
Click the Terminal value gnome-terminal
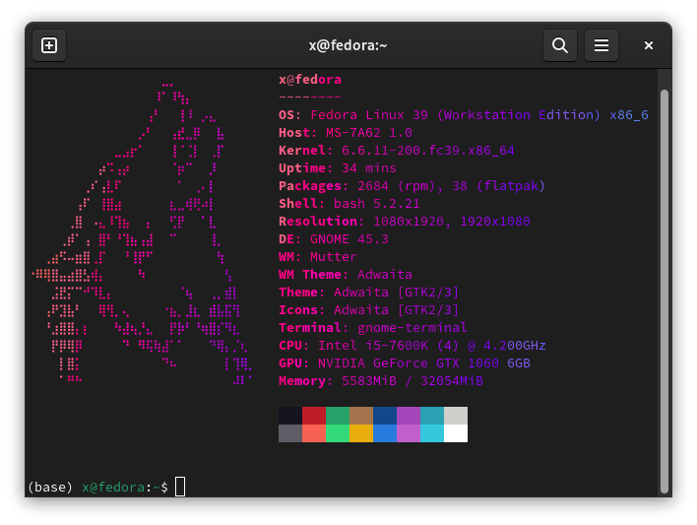[412, 327]
